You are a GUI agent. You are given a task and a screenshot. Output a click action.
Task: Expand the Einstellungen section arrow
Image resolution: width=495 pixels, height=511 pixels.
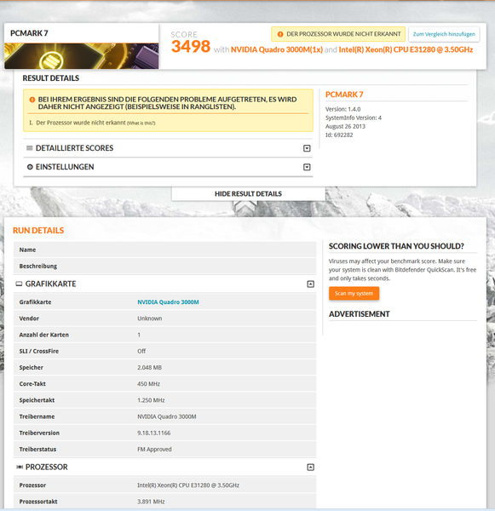(x=307, y=167)
